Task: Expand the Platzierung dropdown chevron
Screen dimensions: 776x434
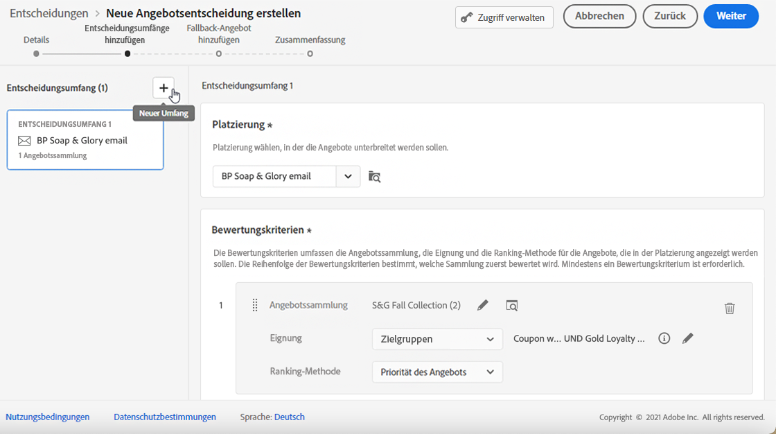Action: [348, 176]
